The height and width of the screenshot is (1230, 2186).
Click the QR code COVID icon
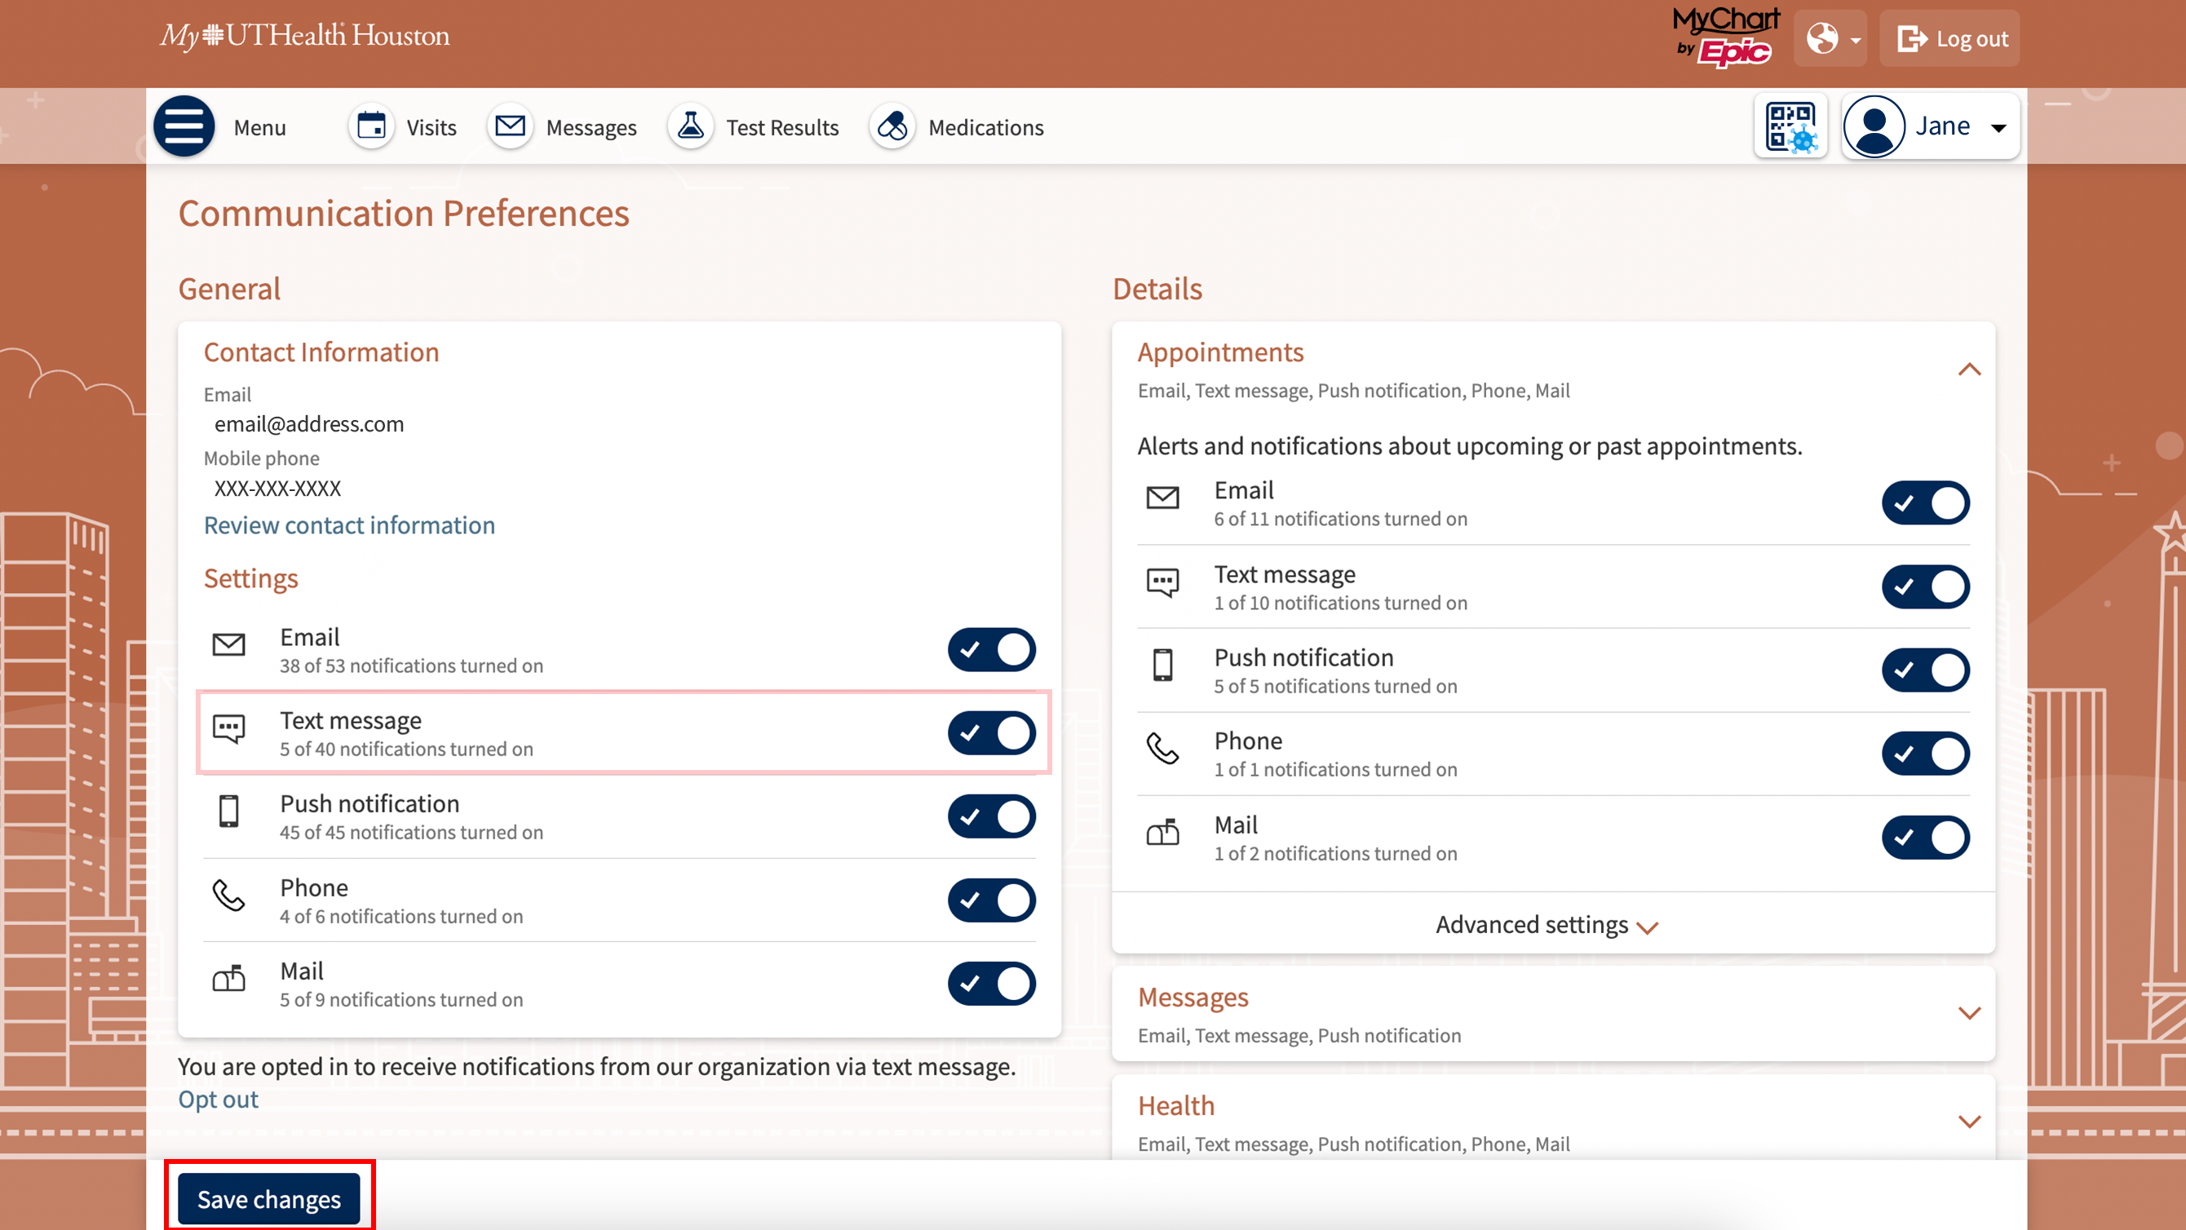(x=1790, y=126)
